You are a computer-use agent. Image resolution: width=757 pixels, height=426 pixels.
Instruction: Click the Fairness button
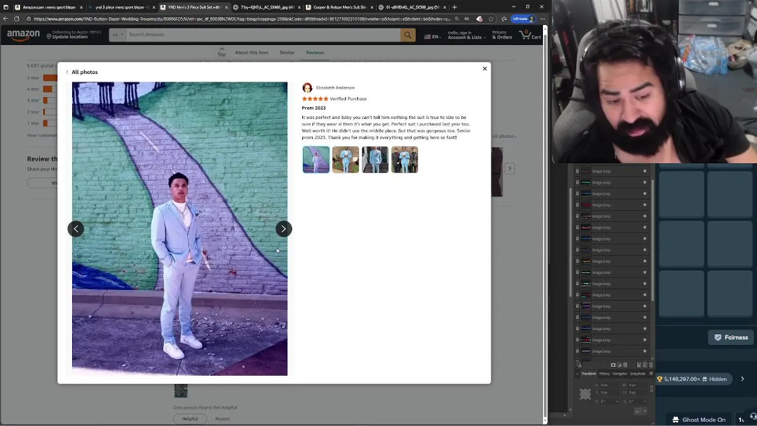(732, 337)
